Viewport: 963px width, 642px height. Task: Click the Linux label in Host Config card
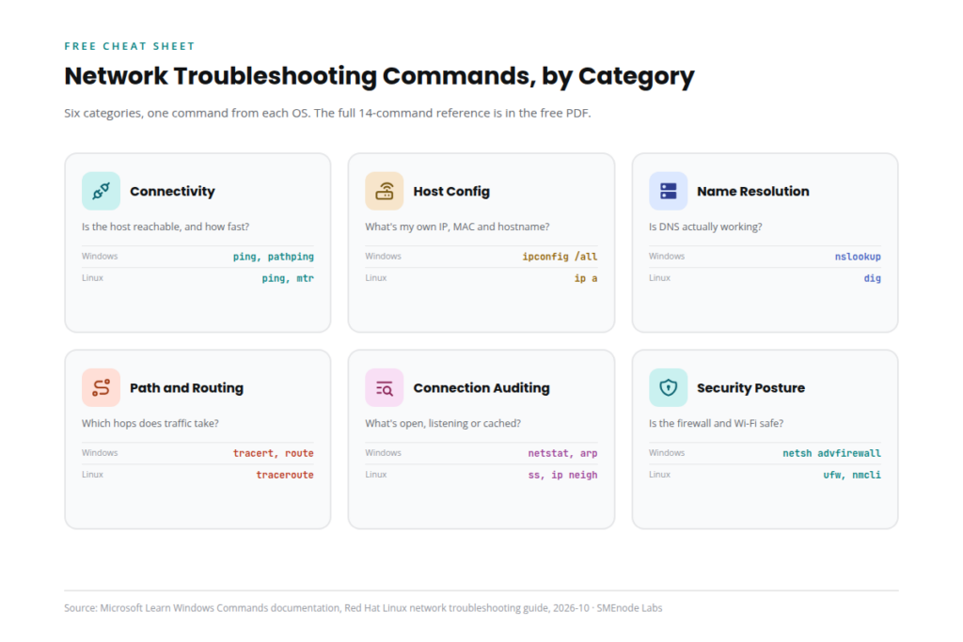click(376, 277)
